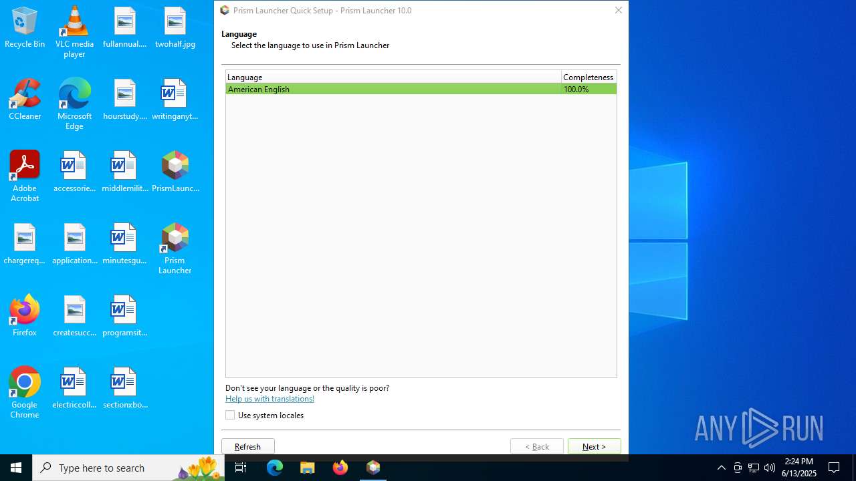Viewport: 856px width, 481px height.
Task: Switch to Prism Launcher taskbar button
Action: coord(373,468)
